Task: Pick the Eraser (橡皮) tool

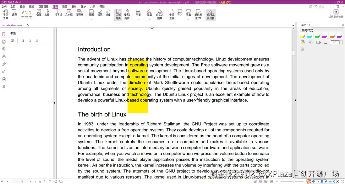Action: point(108,13)
